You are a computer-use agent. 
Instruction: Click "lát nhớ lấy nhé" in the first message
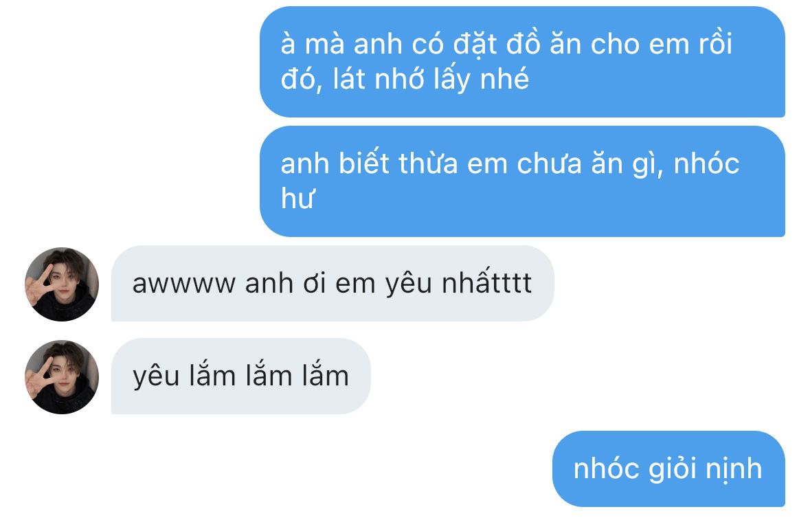click(x=431, y=80)
